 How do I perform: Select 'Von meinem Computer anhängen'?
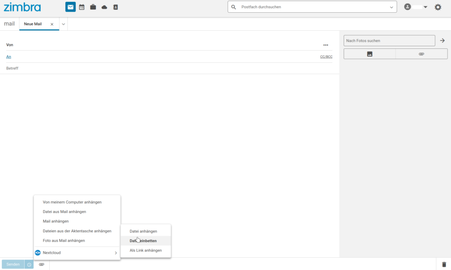pyautogui.click(x=72, y=202)
